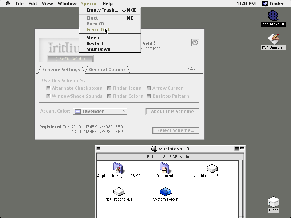Click the Soft Gold scheme name button
This screenshot has width=291, height=218.
pos(70,59)
